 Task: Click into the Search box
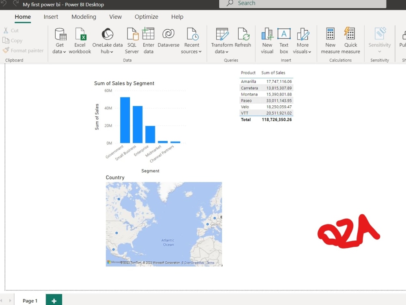pos(303,3)
